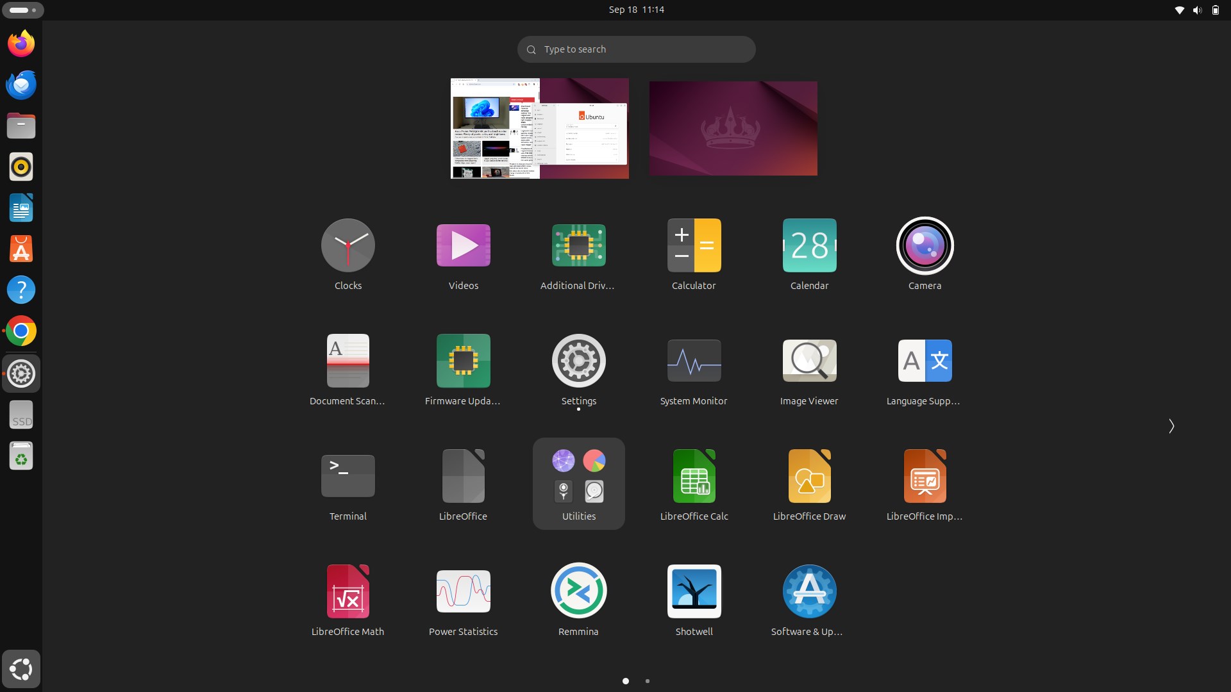
Task: Launch Language Support
Action: coord(925,370)
